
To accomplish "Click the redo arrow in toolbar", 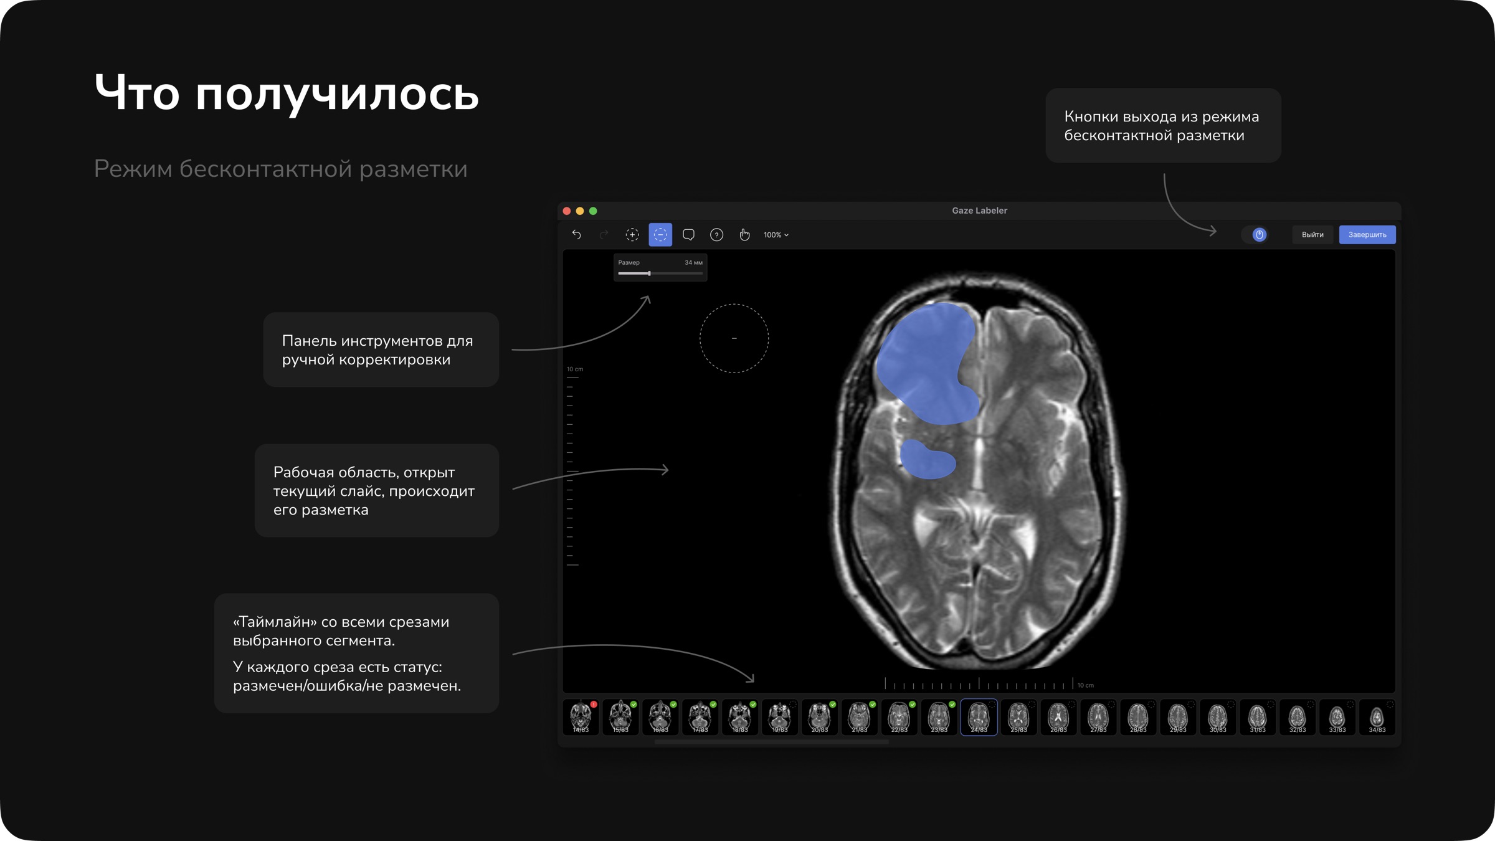I will coord(604,235).
